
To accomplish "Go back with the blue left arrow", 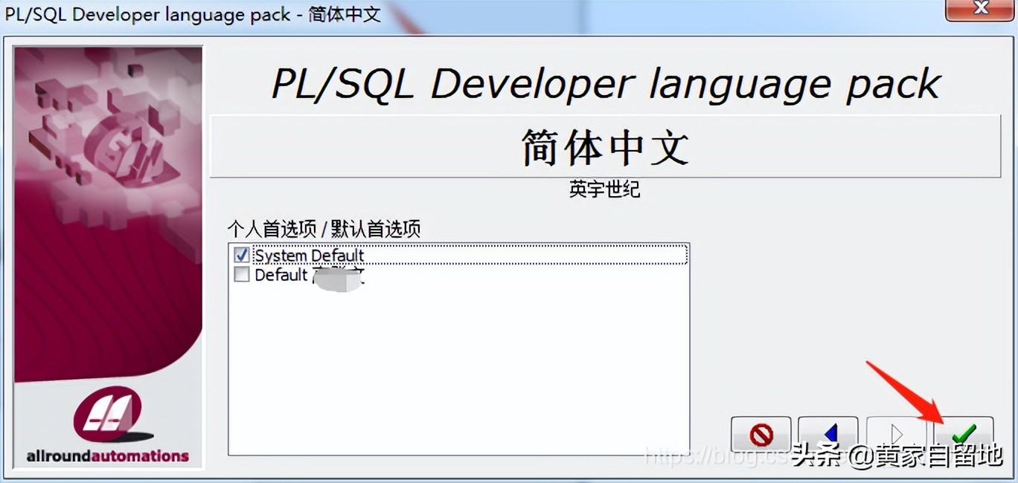I will click(x=828, y=433).
